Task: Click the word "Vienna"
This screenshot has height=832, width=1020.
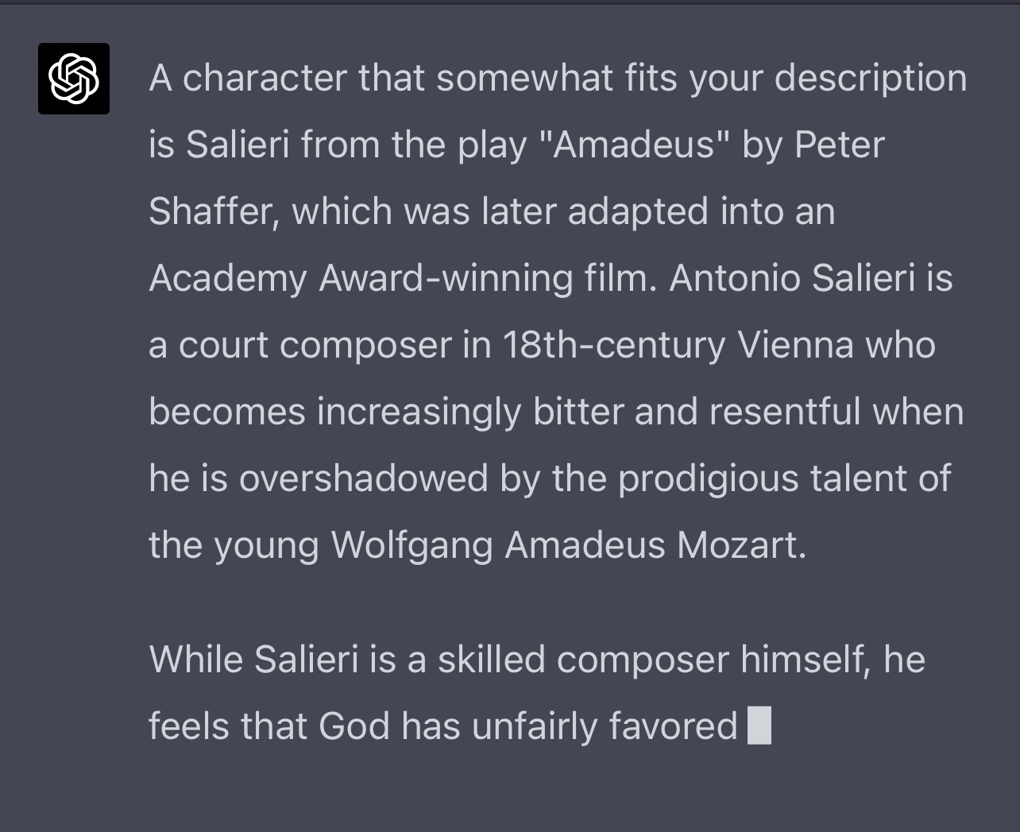Action: (x=796, y=346)
